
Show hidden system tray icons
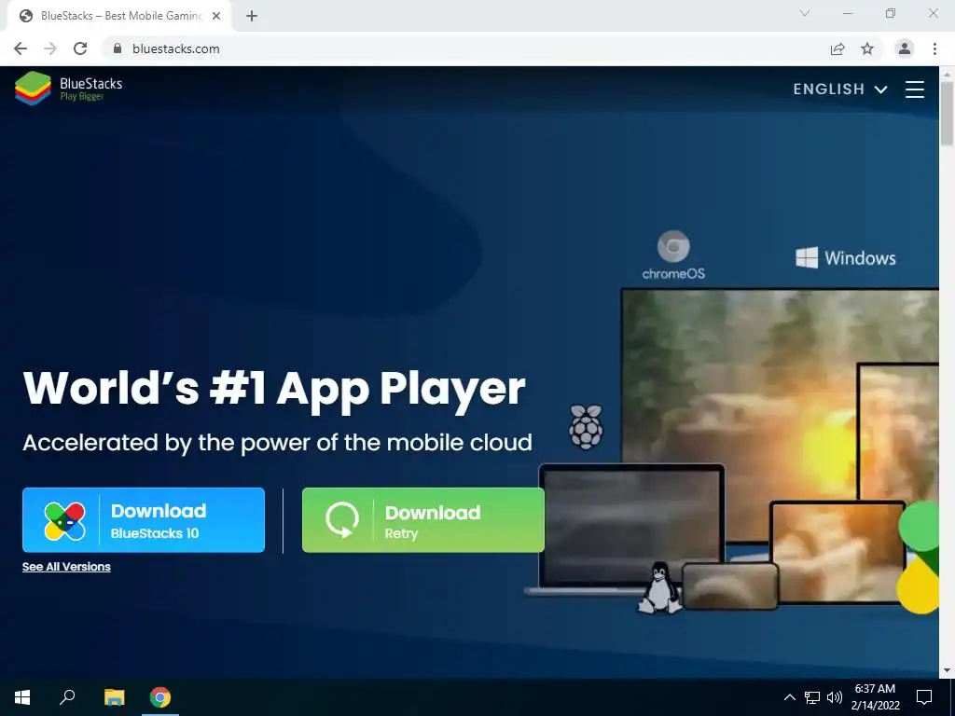pyautogui.click(x=789, y=697)
